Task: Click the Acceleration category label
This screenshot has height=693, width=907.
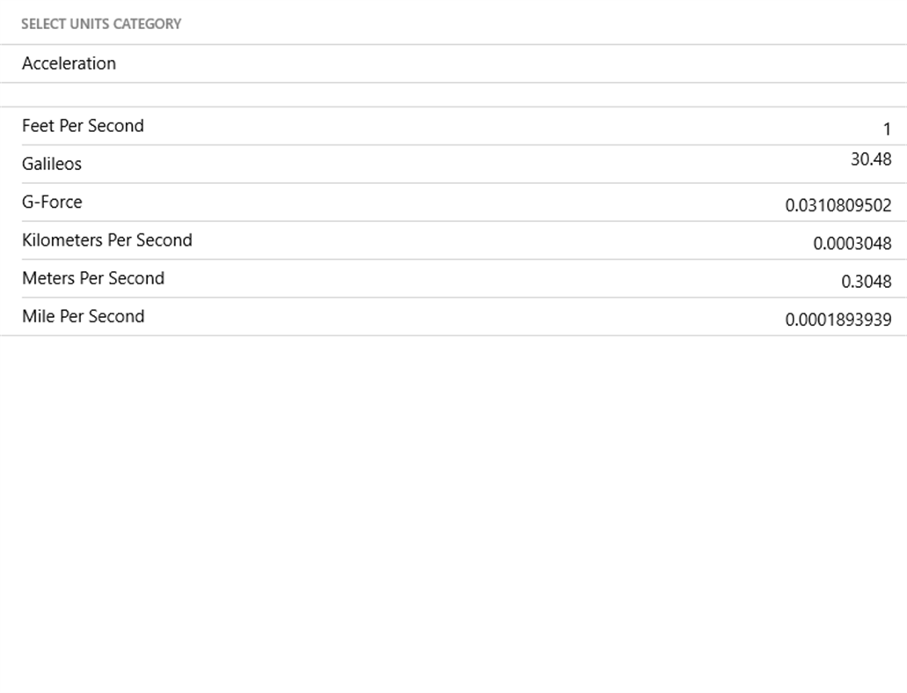Action: tap(67, 63)
